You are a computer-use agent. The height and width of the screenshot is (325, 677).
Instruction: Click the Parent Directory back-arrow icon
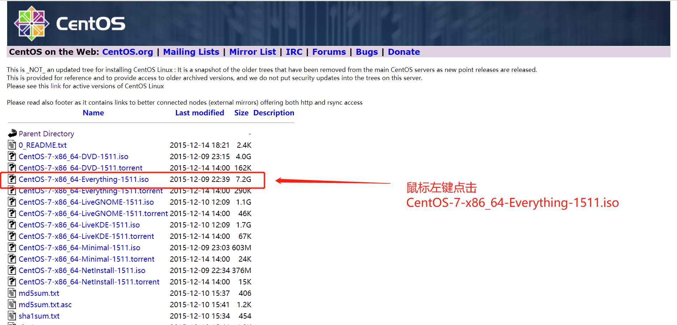[x=12, y=133]
